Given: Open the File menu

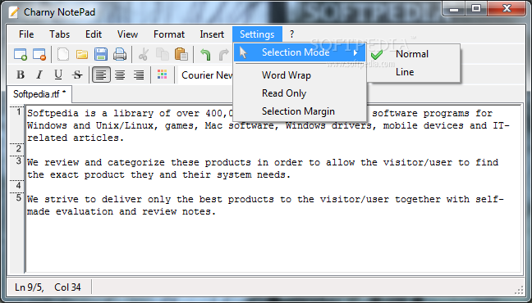Looking at the screenshot, I should (26, 34).
